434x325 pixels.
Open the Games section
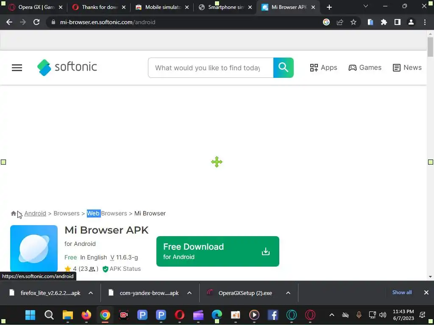(x=364, y=68)
